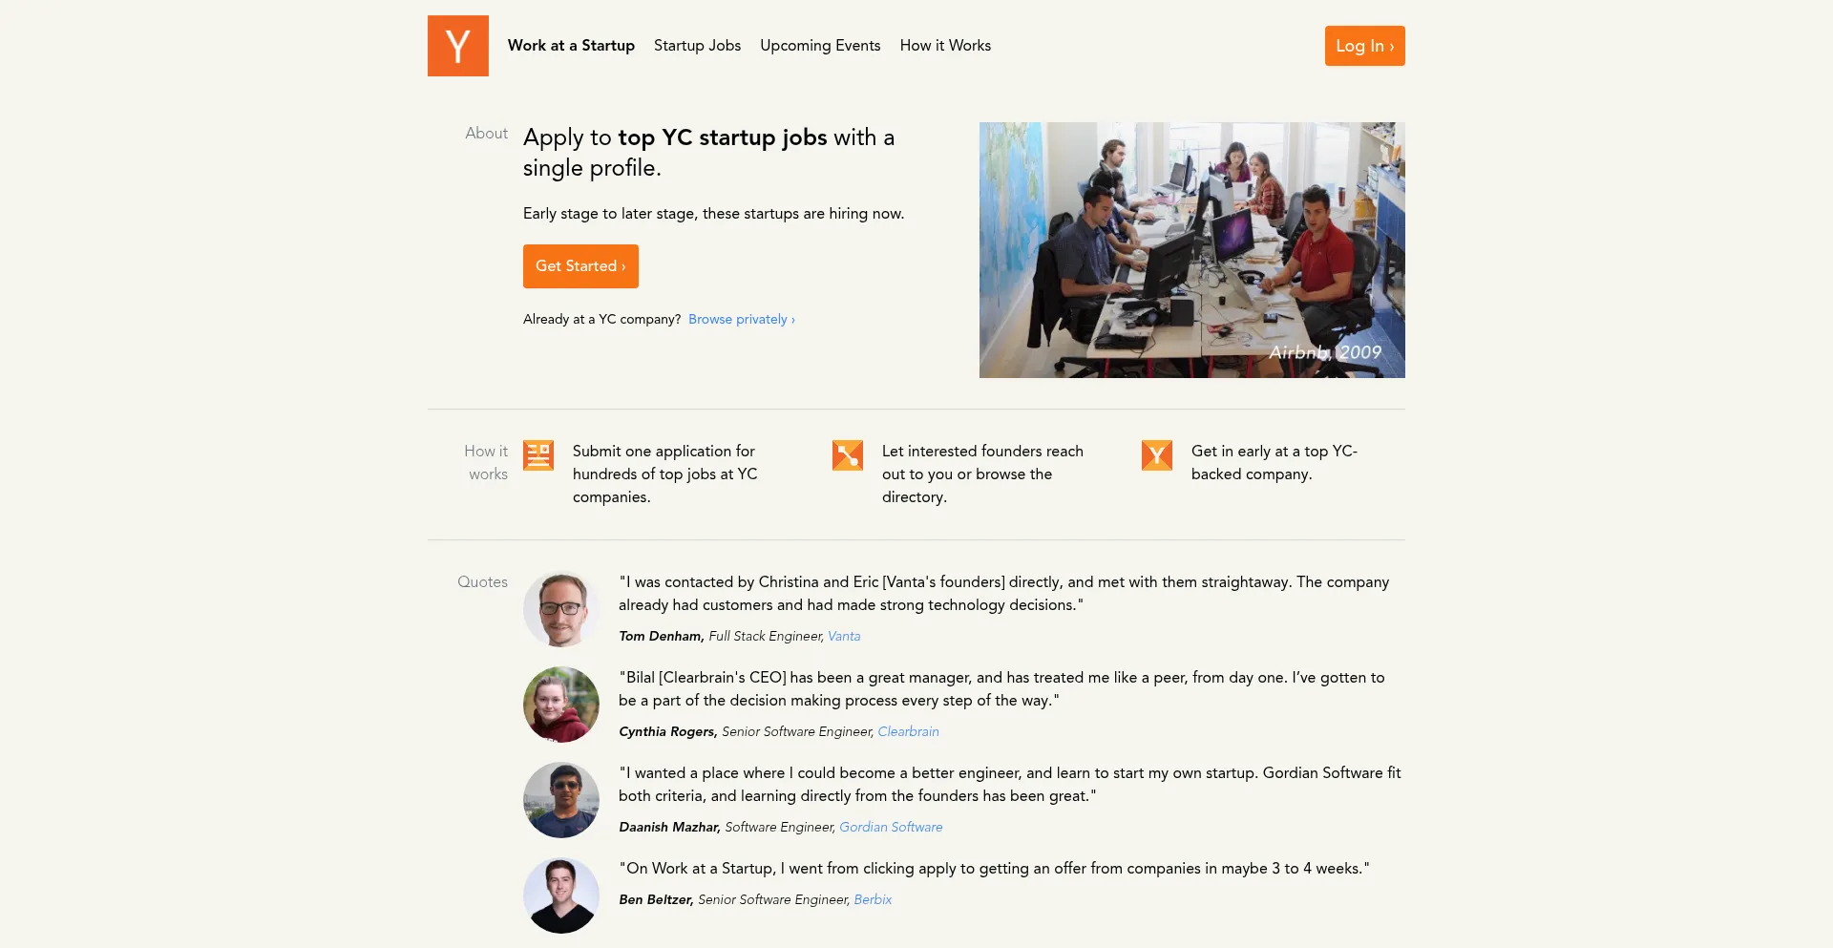Visit the Vanta company link

(x=843, y=636)
